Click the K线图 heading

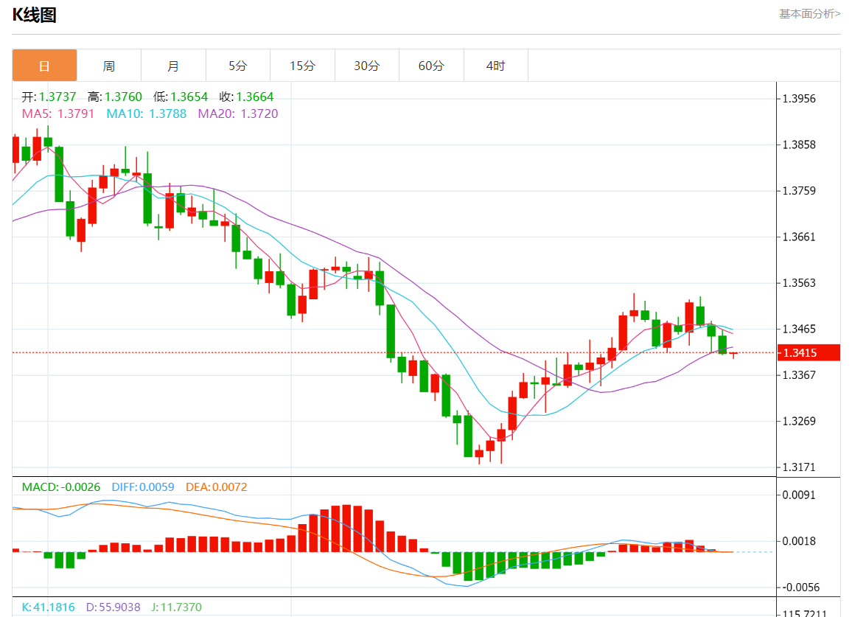click(x=34, y=15)
